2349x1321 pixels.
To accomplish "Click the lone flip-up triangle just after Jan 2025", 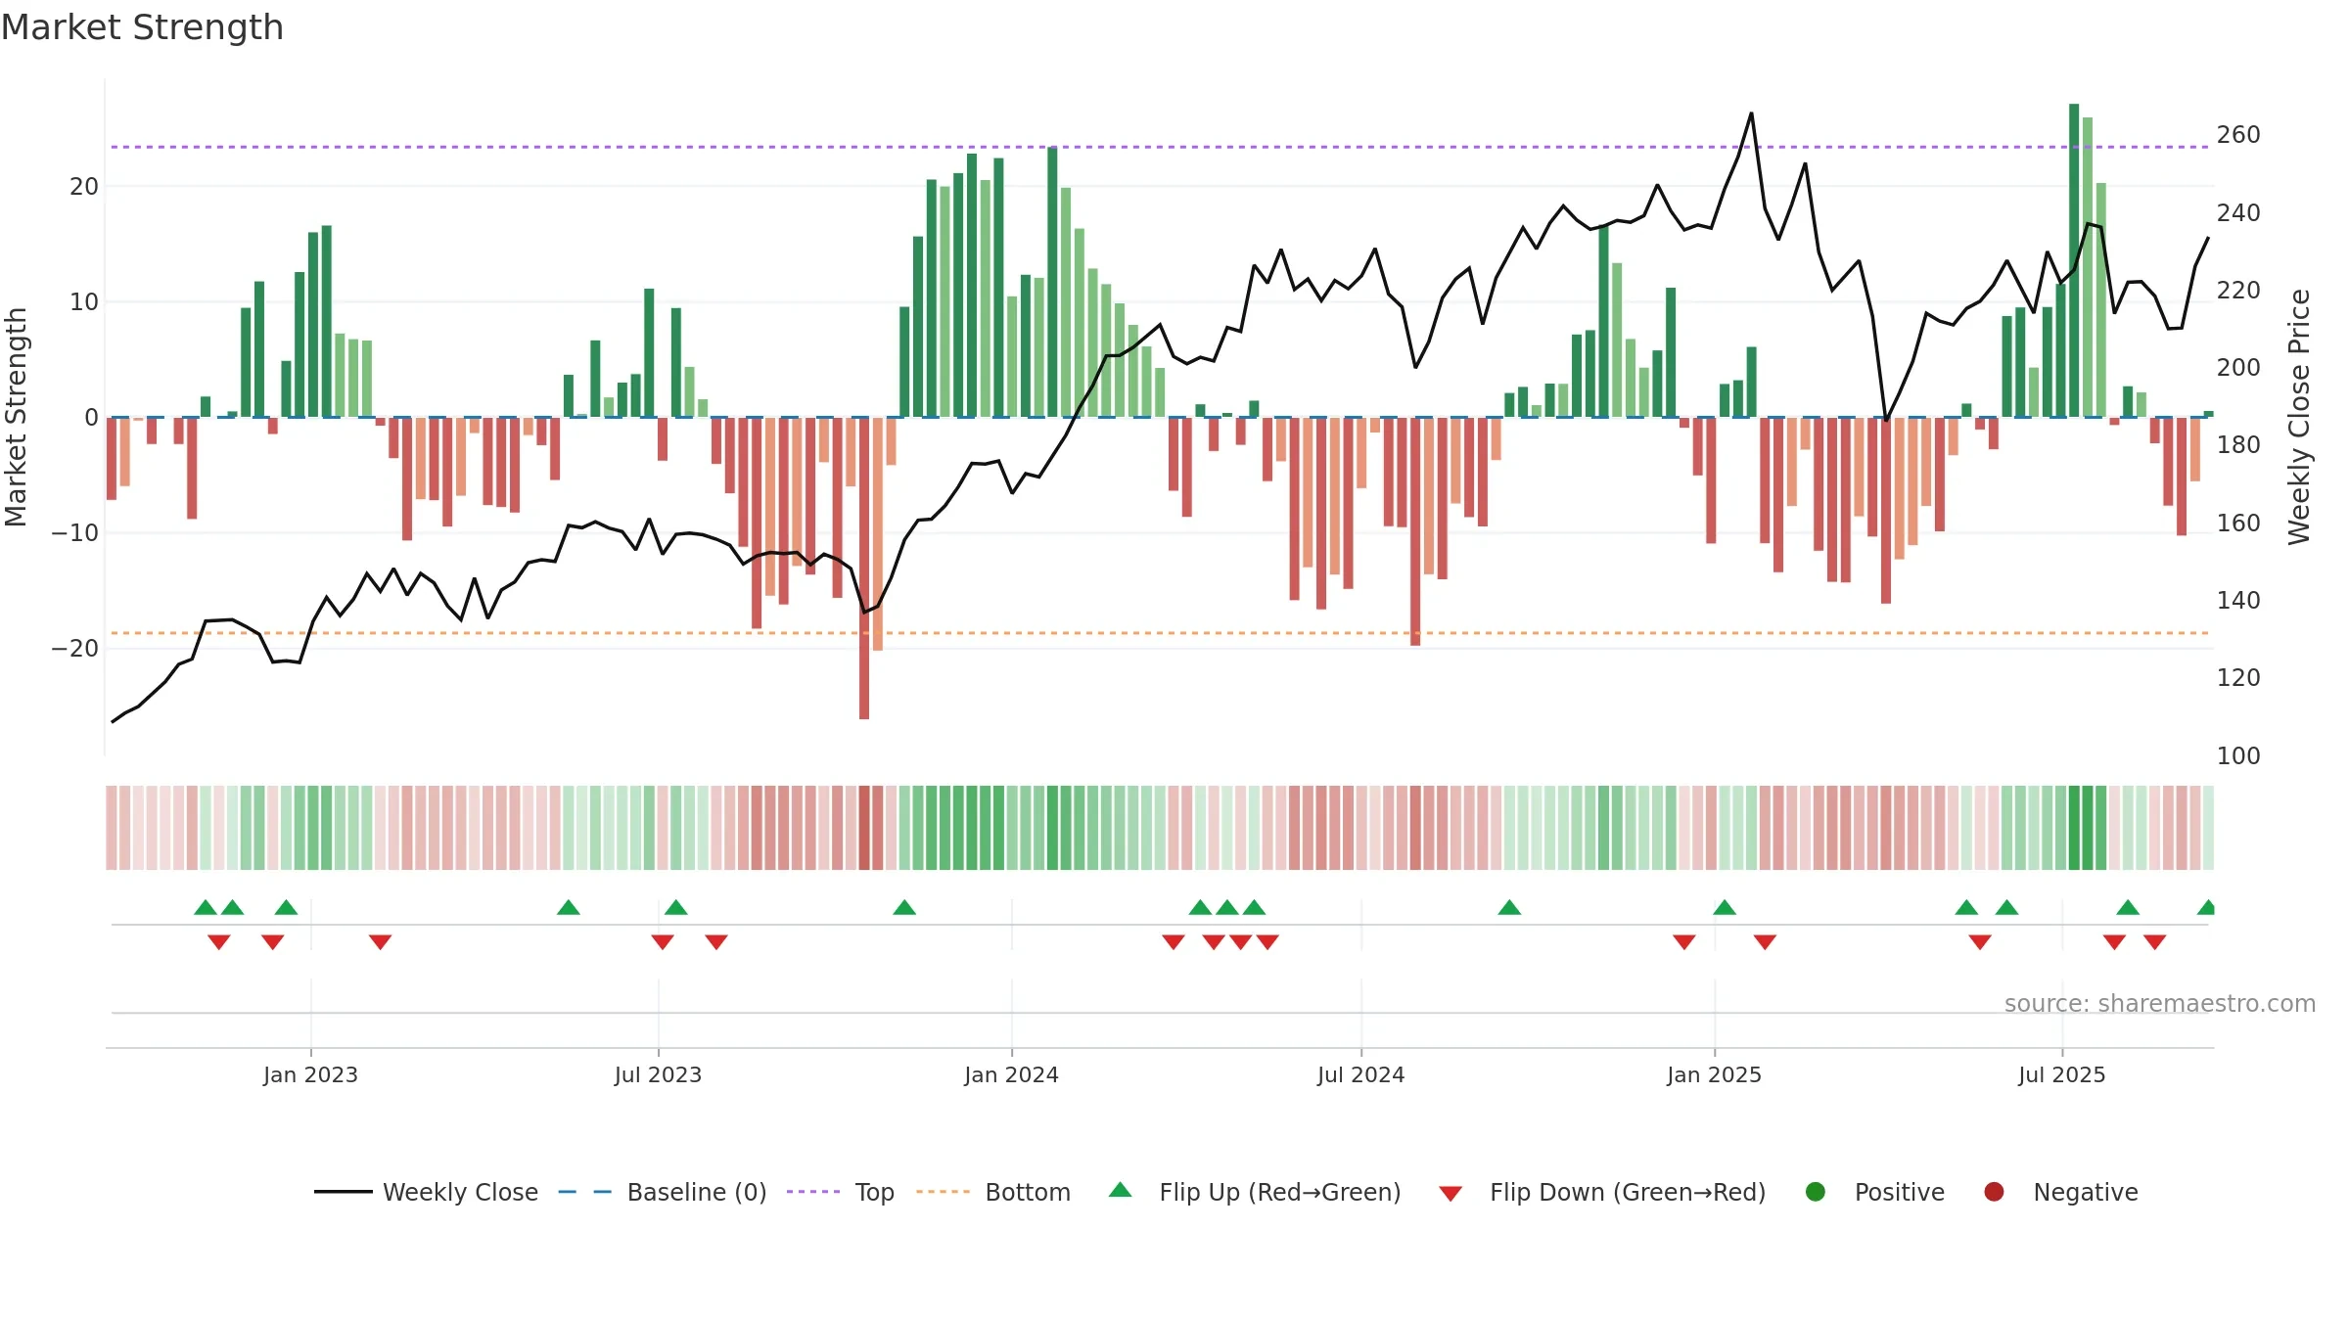I will tap(1725, 907).
